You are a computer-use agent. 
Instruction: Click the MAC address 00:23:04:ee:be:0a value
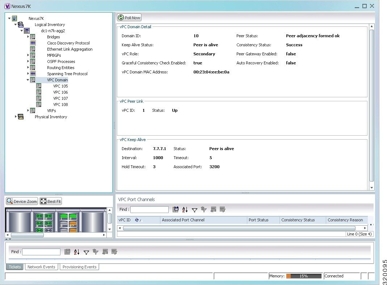pos(211,72)
